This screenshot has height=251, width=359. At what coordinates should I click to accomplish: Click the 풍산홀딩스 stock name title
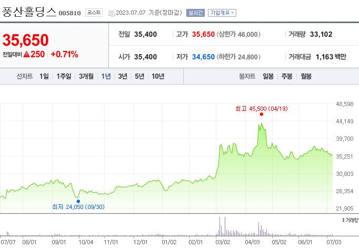(29, 12)
